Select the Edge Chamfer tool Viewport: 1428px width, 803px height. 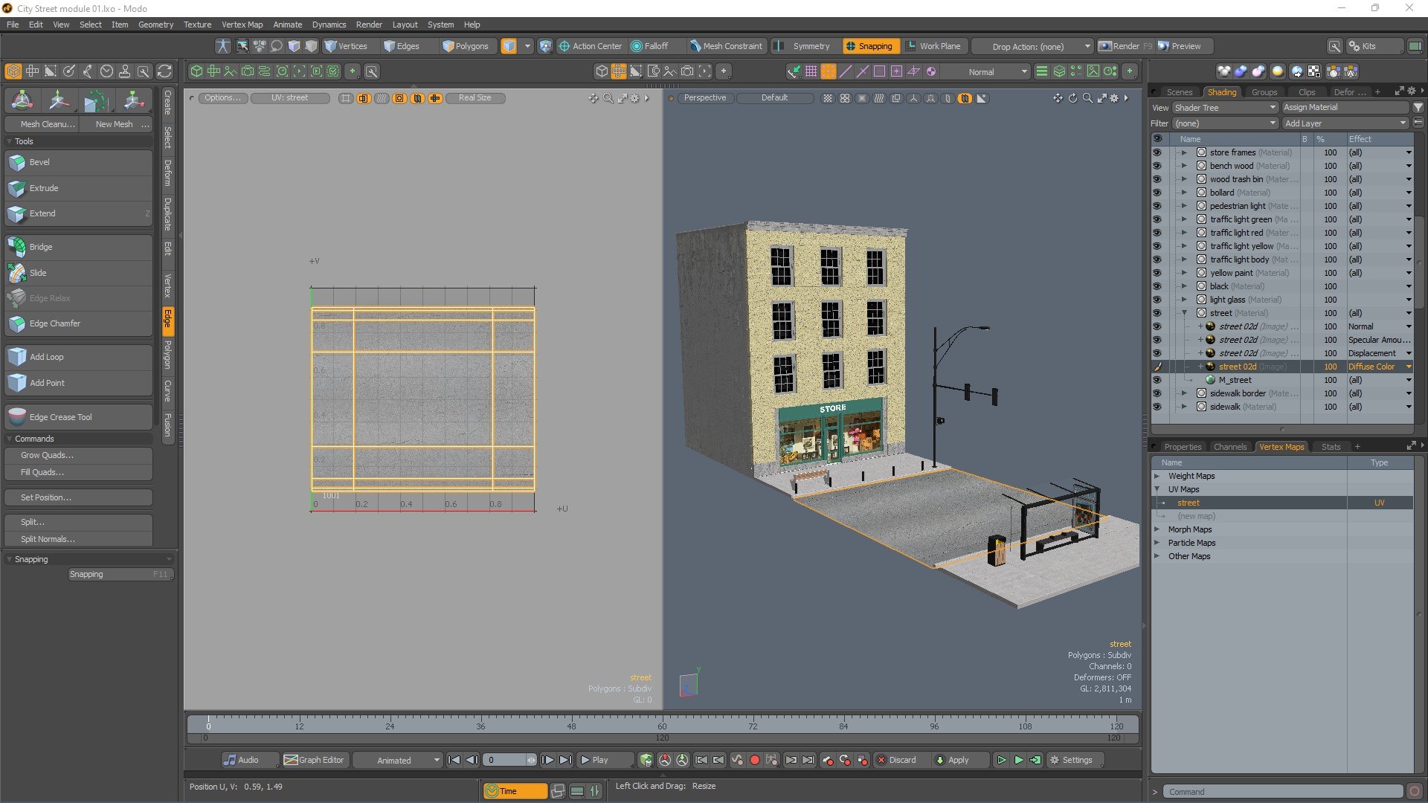pos(78,323)
